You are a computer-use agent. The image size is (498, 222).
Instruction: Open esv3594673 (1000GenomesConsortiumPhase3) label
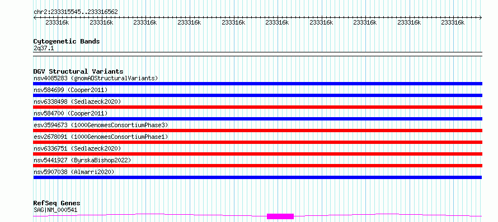pyautogui.click(x=101, y=125)
